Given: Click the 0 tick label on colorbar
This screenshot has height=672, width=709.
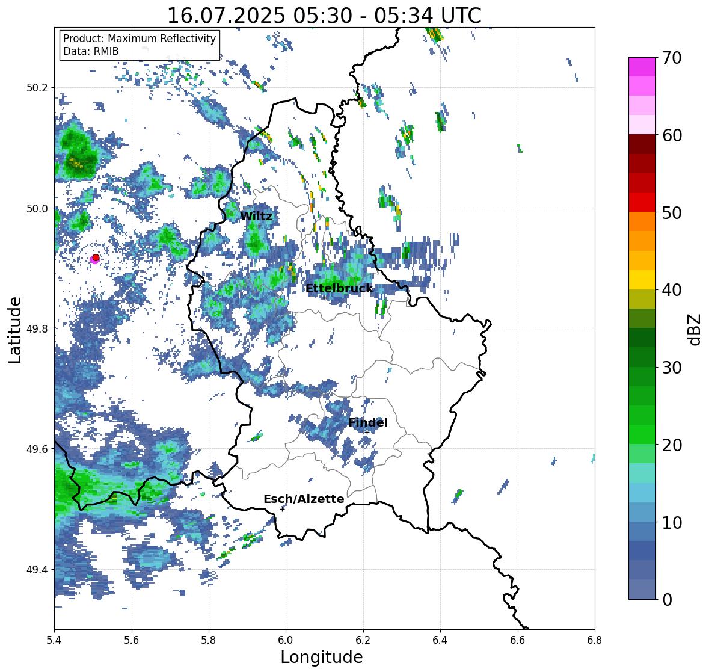Looking at the screenshot, I should [668, 600].
